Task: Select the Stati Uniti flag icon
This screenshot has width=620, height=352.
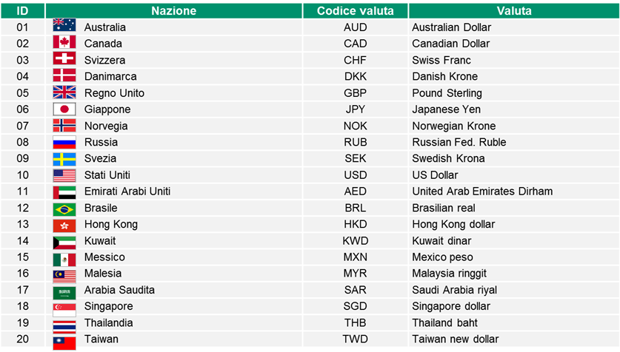Action: (x=64, y=175)
